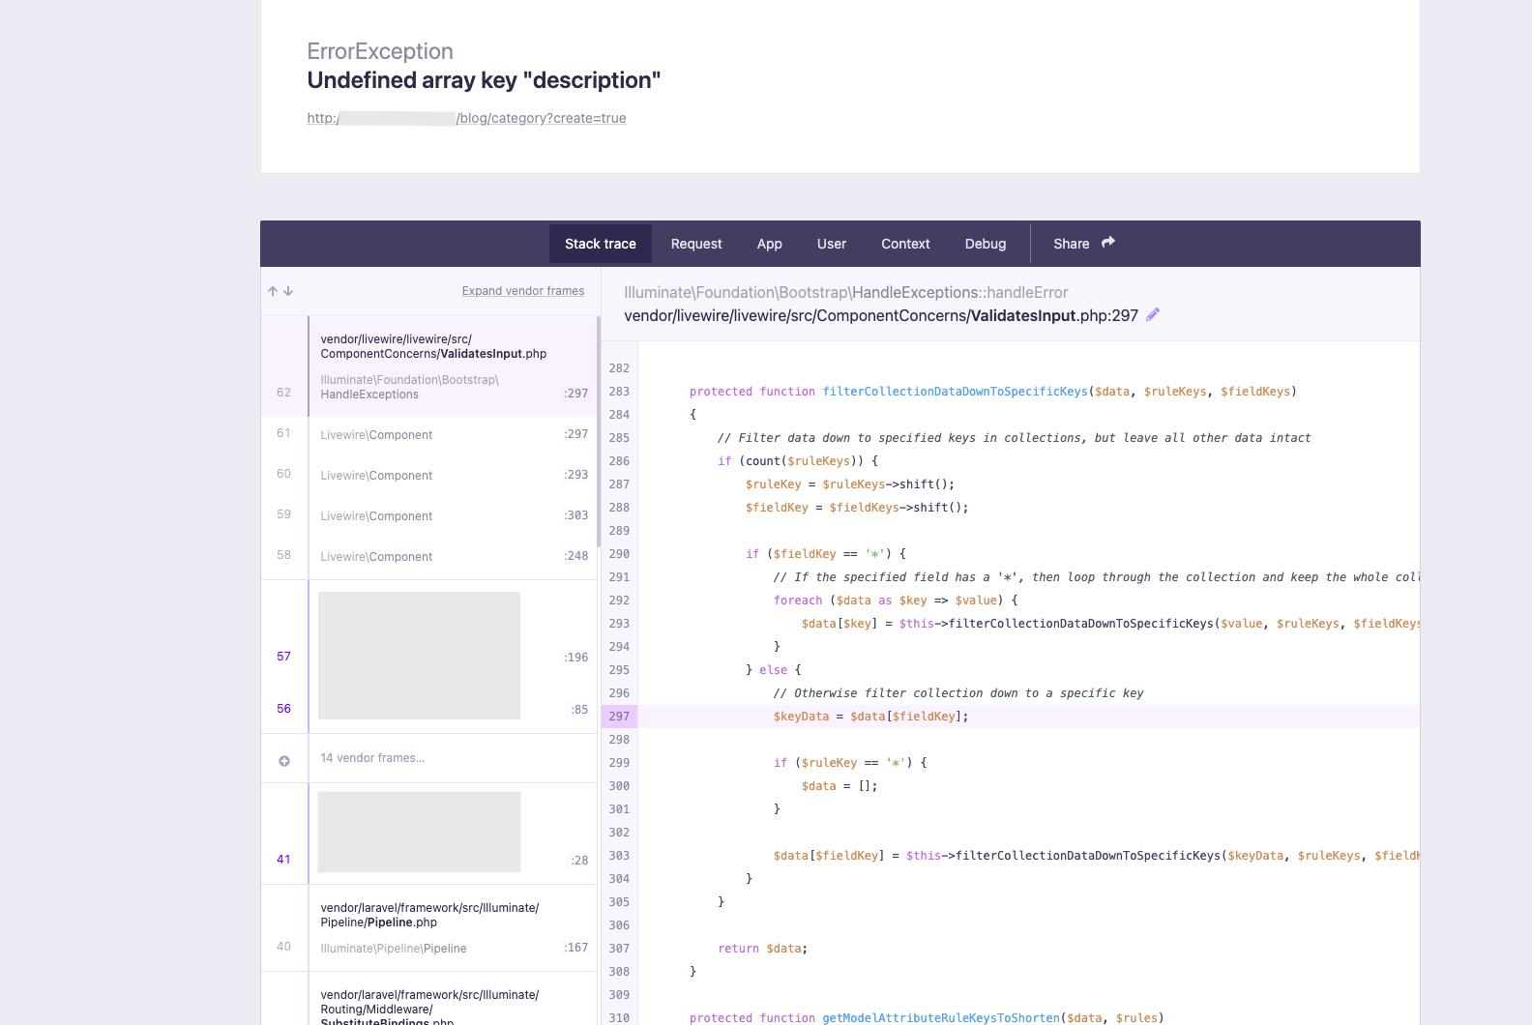
Task: Click the down arrow to next frame
Action: (x=288, y=291)
